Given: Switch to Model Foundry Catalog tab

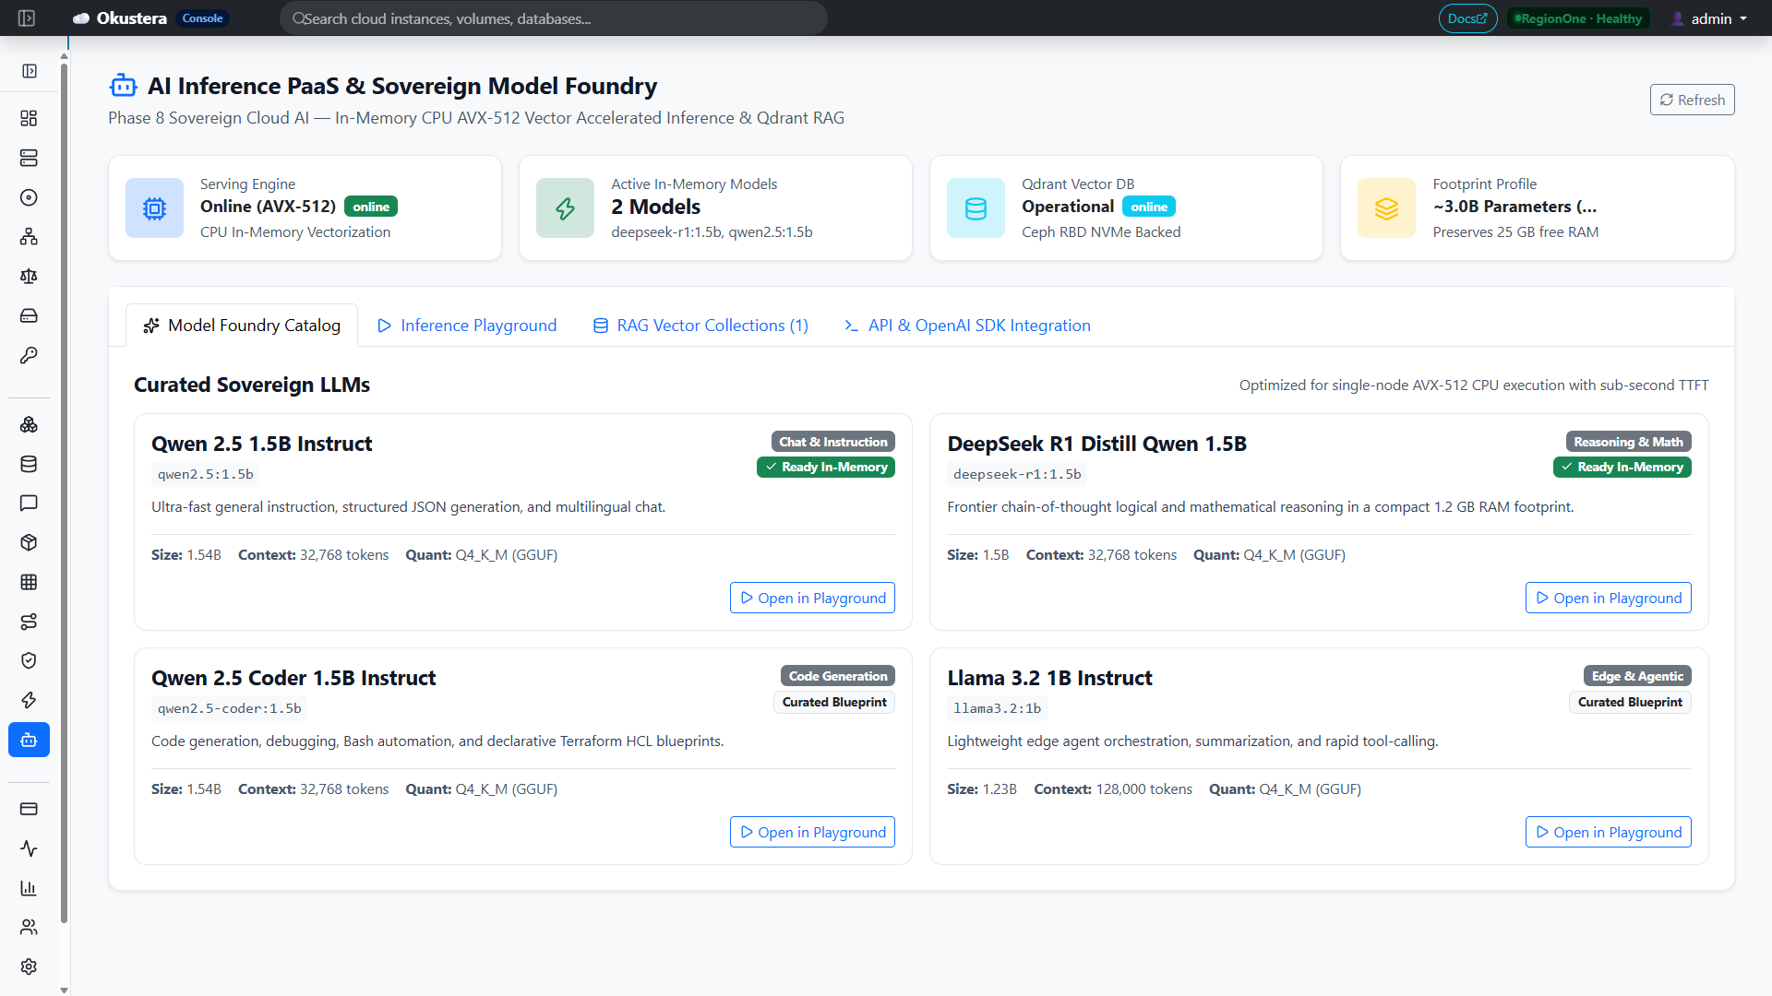Looking at the screenshot, I should click(242, 326).
